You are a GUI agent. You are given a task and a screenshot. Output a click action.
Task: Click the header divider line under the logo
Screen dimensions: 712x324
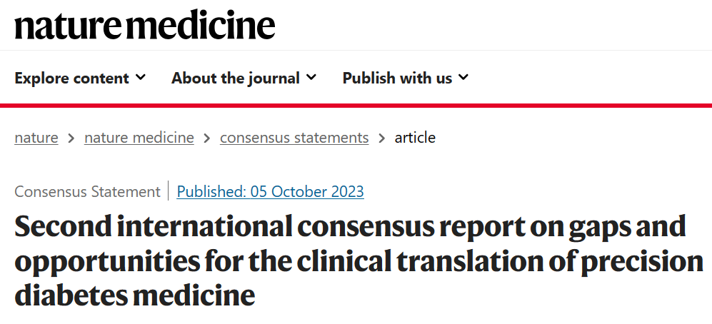[x=356, y=51]
